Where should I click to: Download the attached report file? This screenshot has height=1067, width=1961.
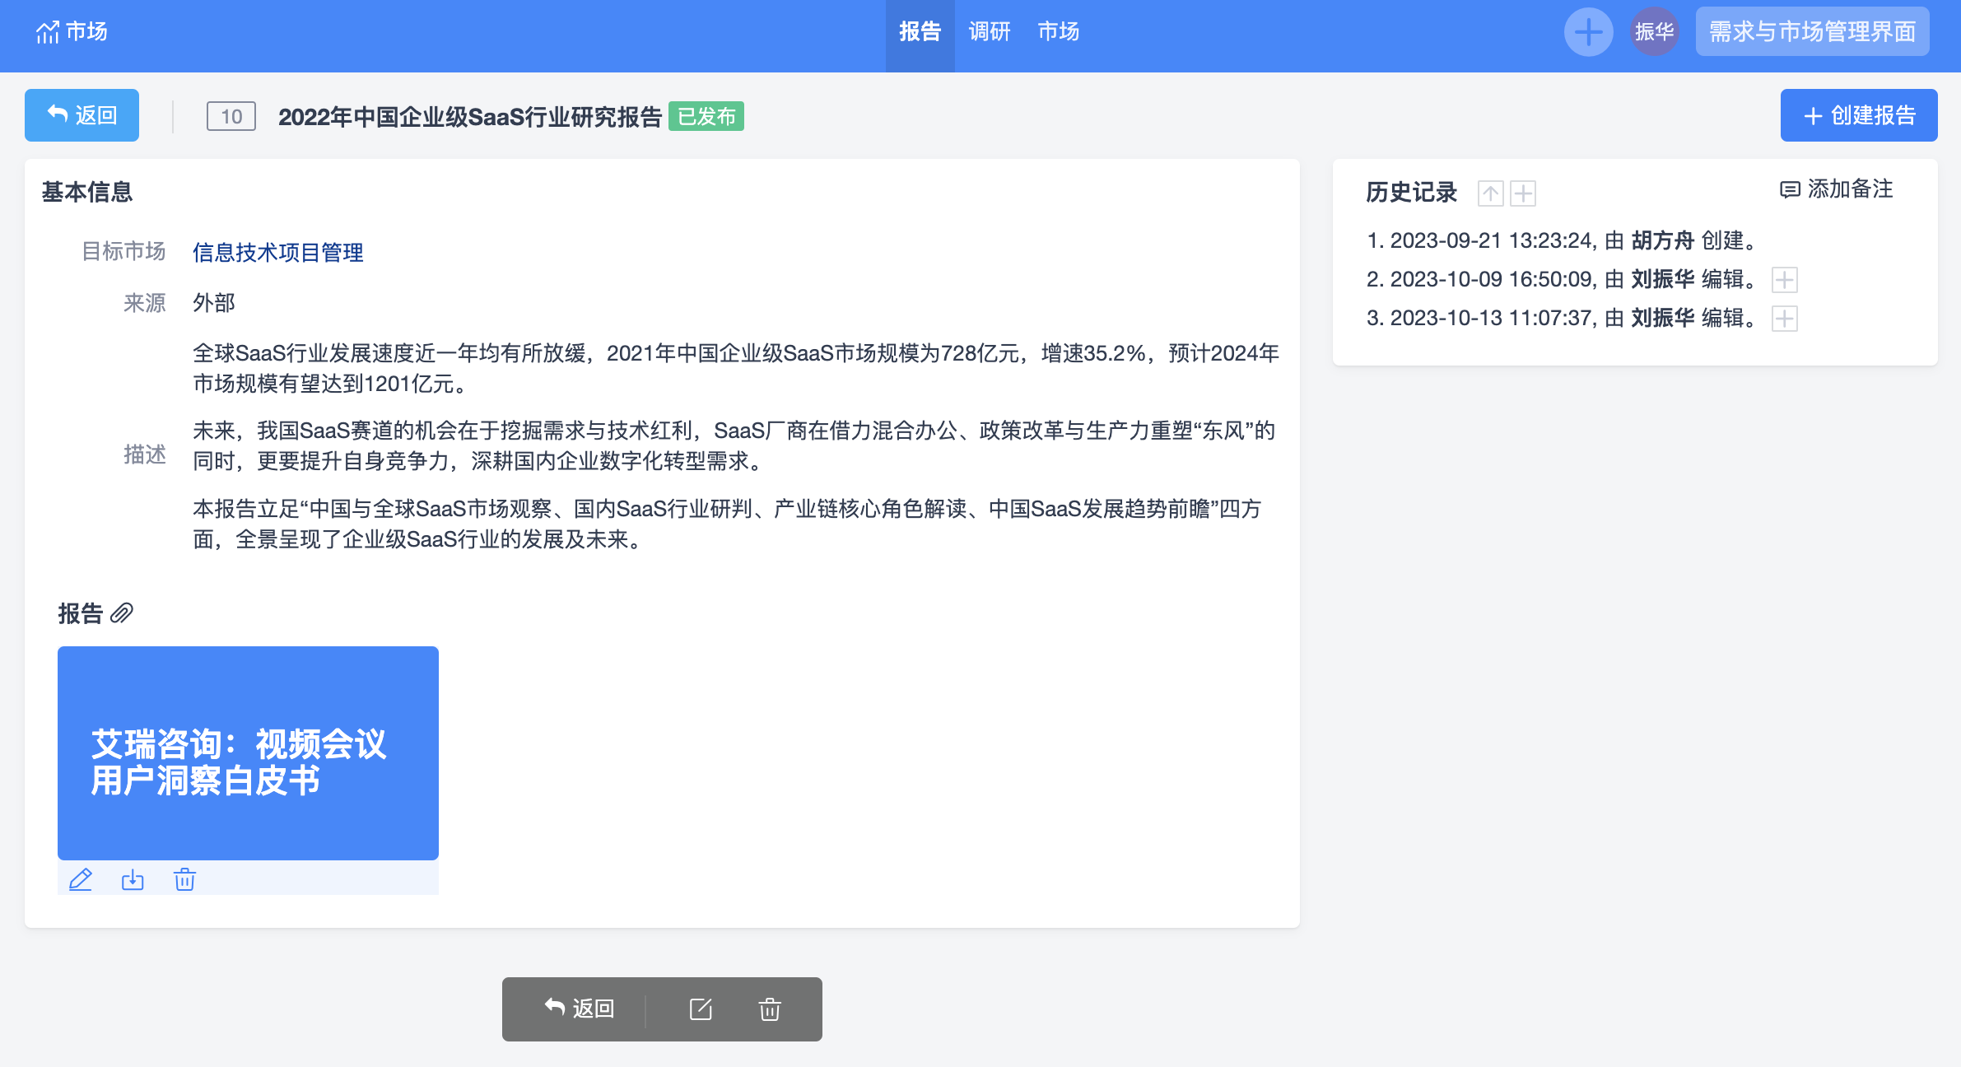coord(133,879)
